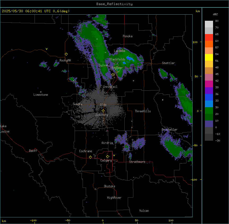Click the RockyMH label
Image resolution: width=229 pixels, height=224 pixels.
click(x=65, y=60)
